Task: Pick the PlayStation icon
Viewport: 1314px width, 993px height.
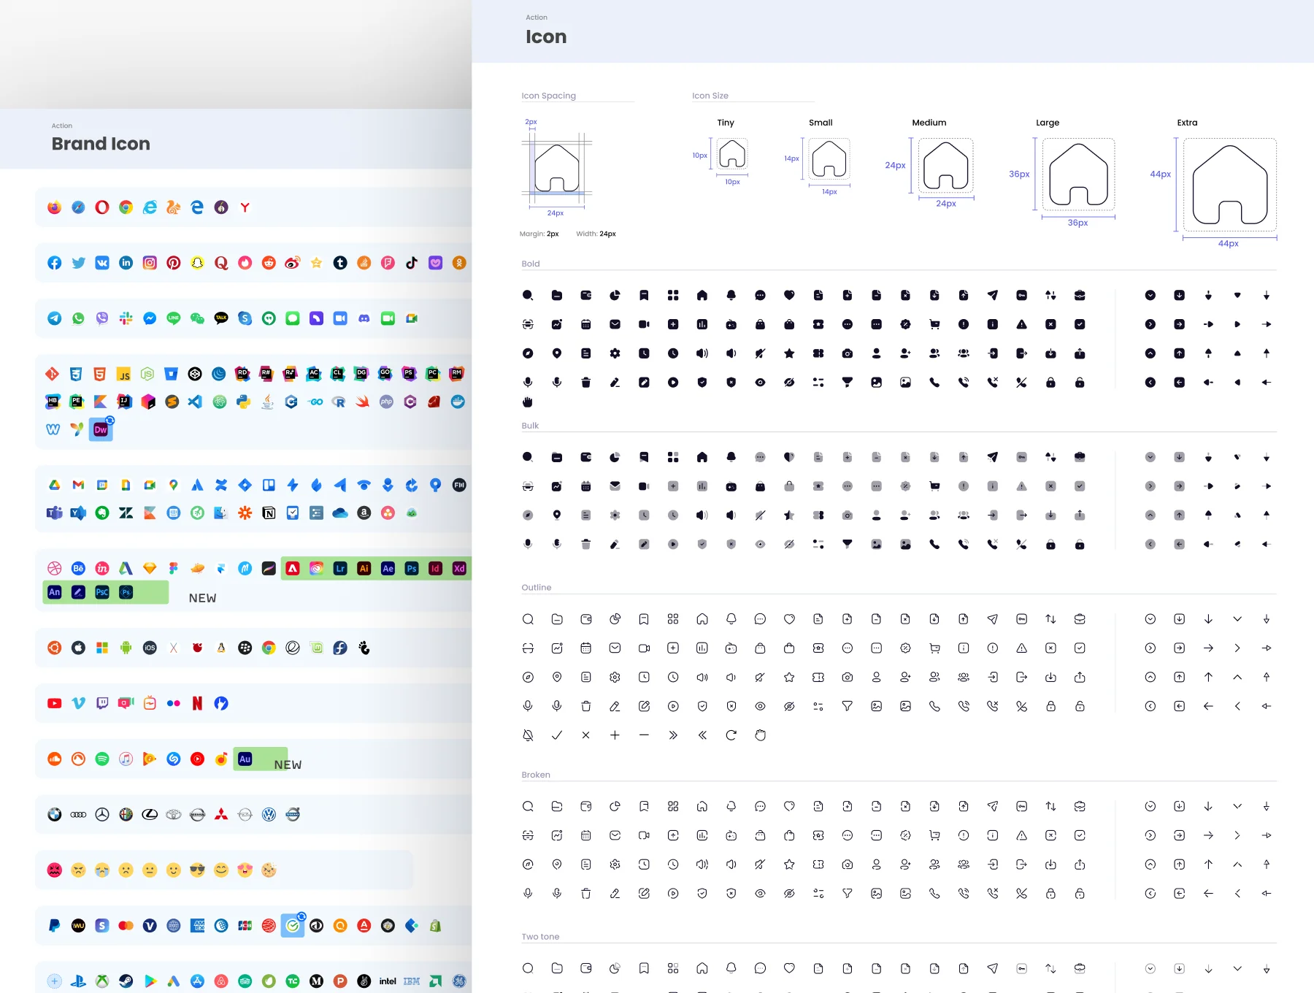Action: pos(79,981)
